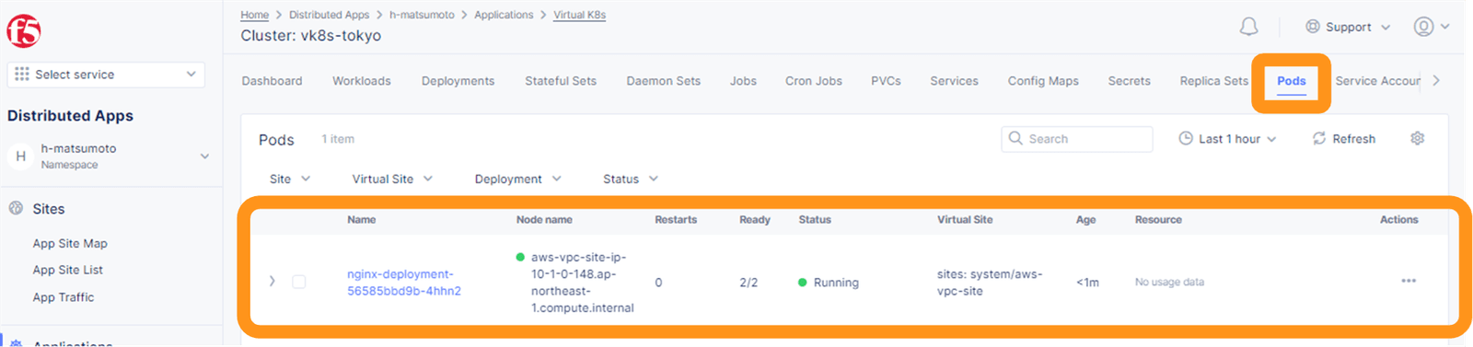Open the Last 1 hour time dropdown

1228,139
